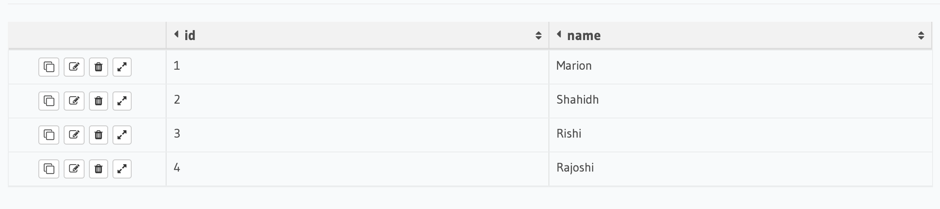Delete the Shahidh row

point(99,101)
